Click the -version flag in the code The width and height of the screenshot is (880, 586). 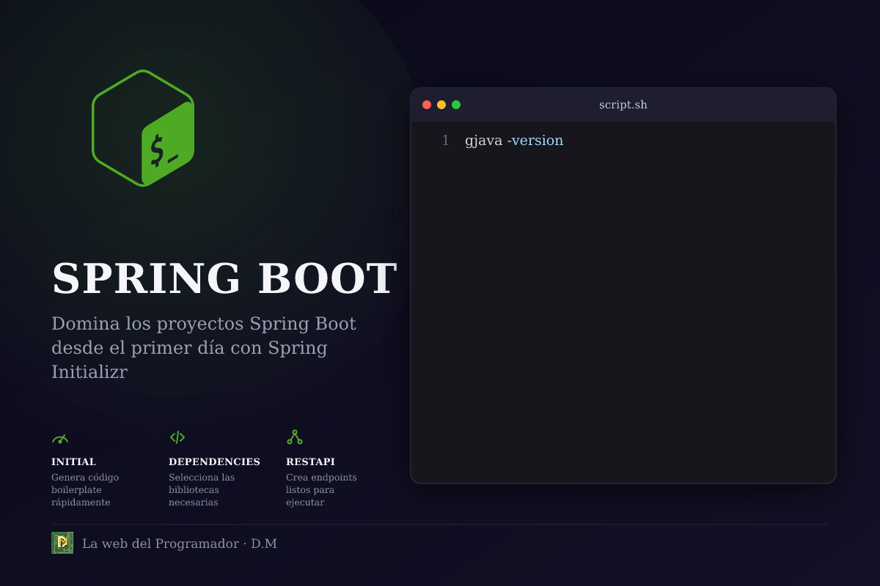(x=535, y=141)
